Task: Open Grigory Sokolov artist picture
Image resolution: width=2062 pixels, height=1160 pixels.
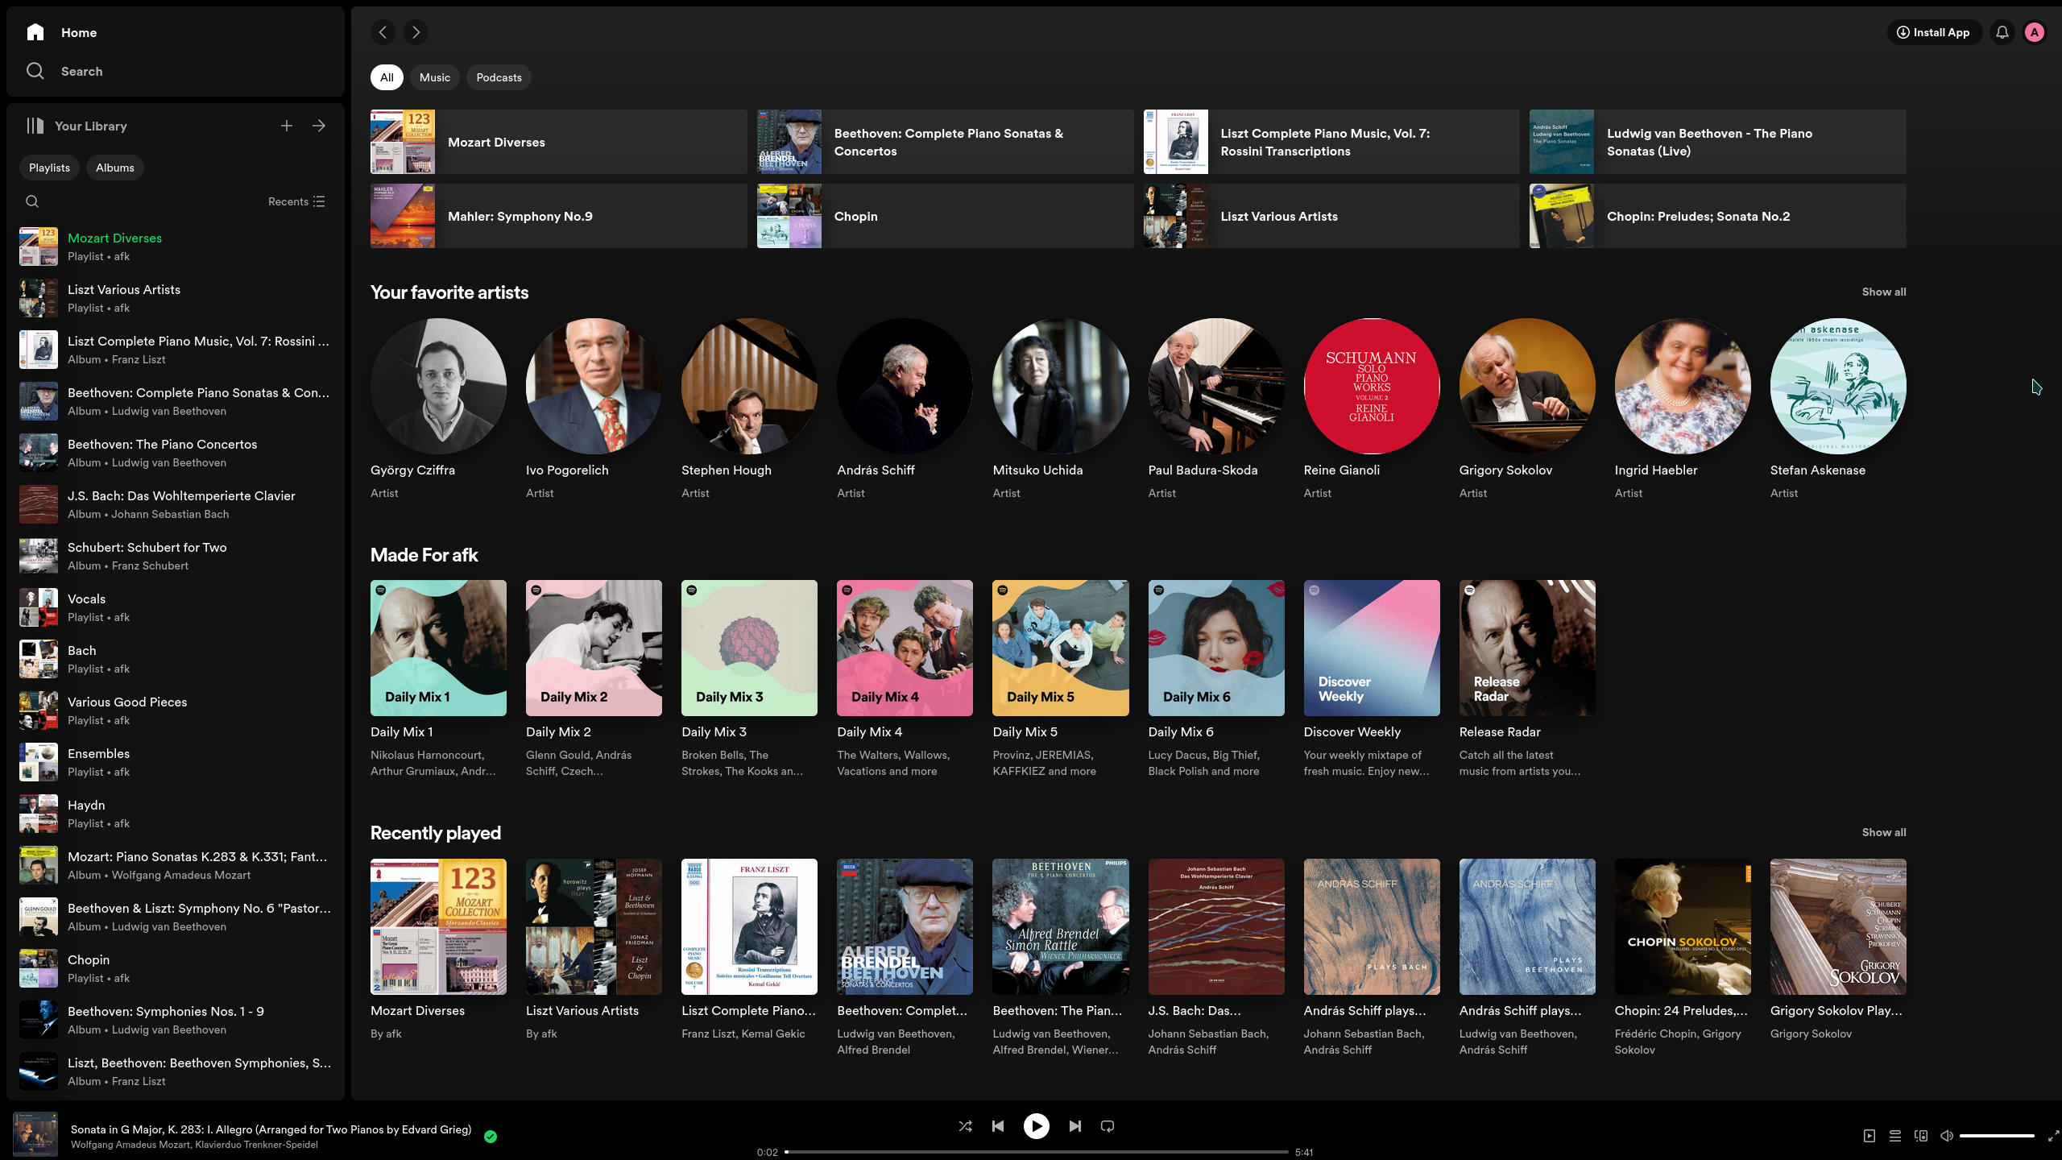Action: tap(1527, 386)
